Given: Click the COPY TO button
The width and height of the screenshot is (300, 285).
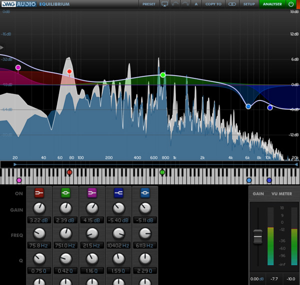Looking at the screenshot, I should coord(213,4).
